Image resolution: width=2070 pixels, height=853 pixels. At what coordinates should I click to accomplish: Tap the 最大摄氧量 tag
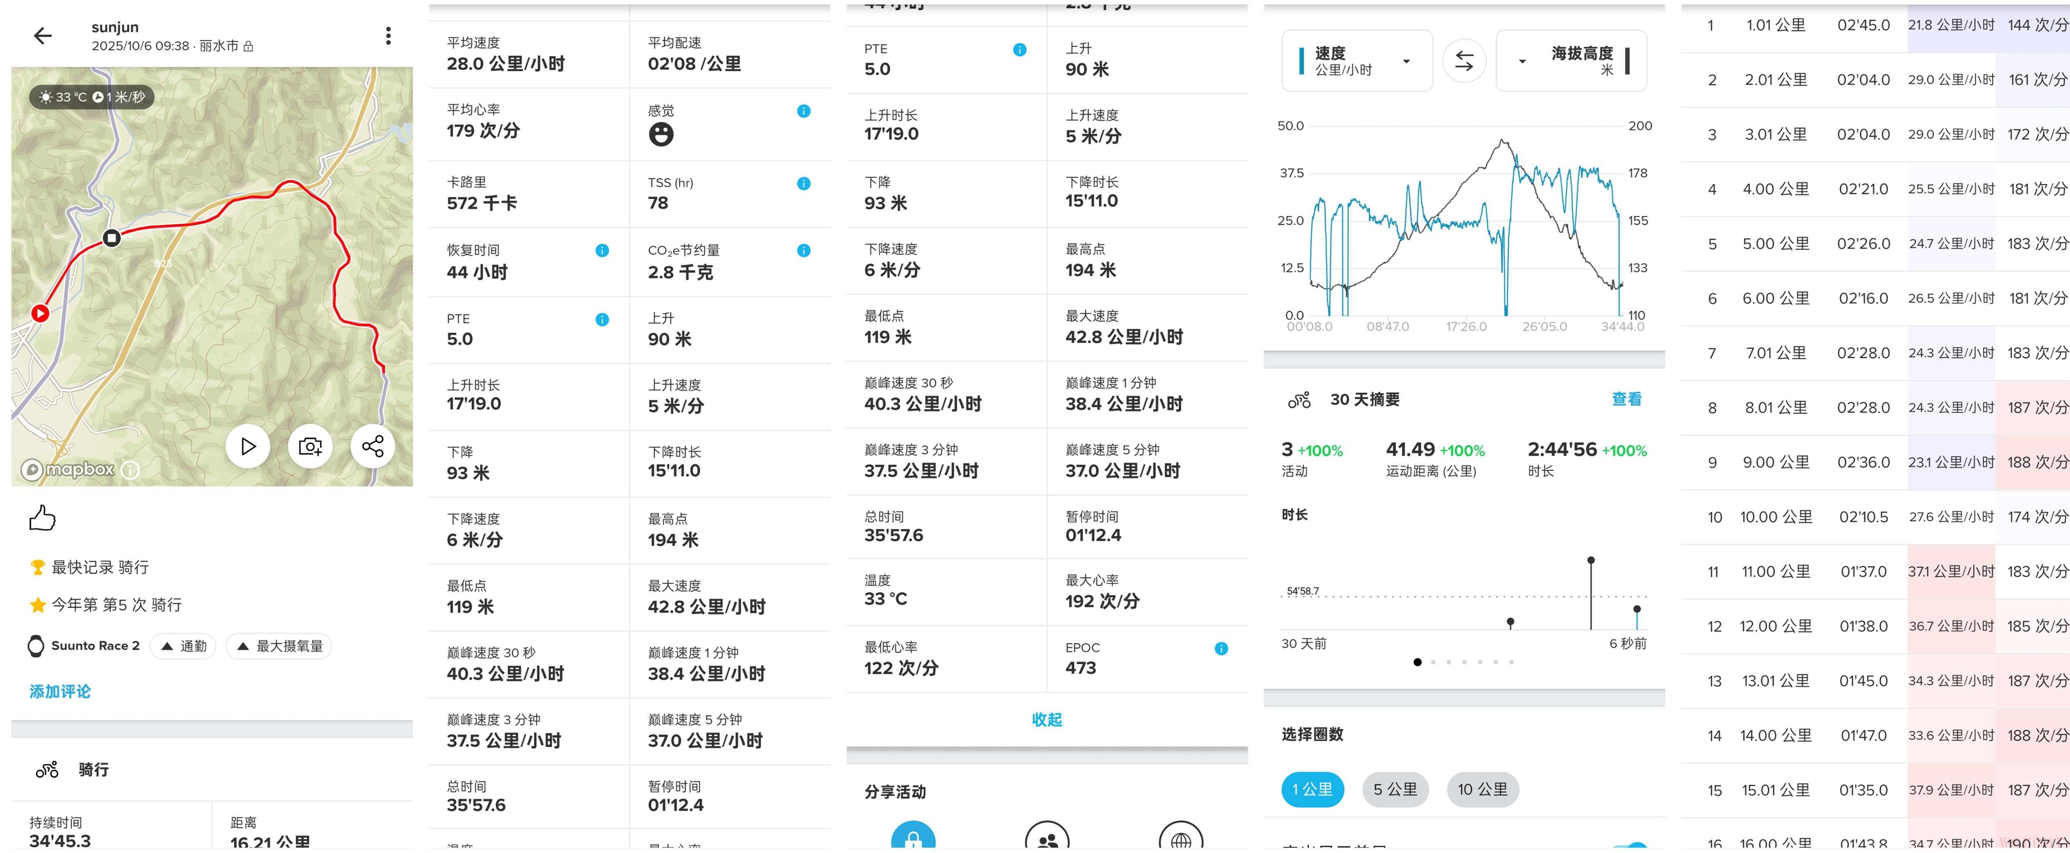[280, 646]
